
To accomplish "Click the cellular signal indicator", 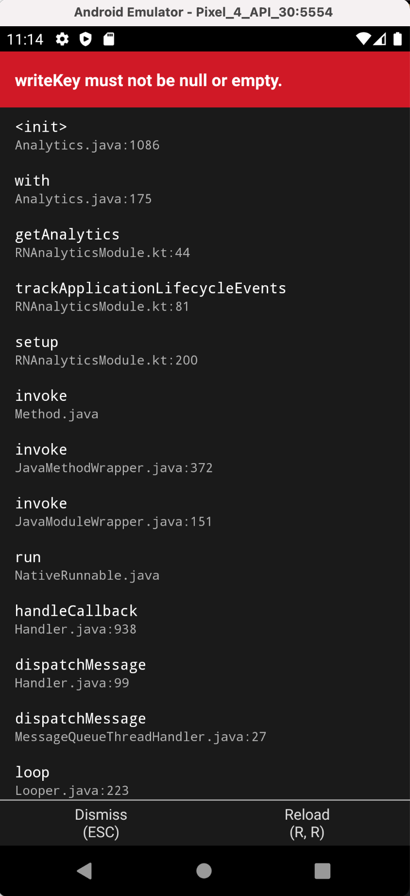I will coord(381,39).
